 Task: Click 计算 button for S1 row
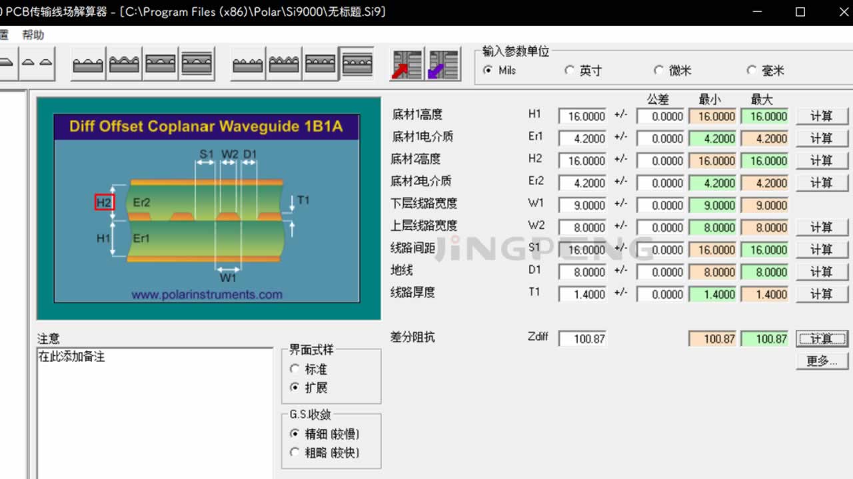tap(822, 249)
